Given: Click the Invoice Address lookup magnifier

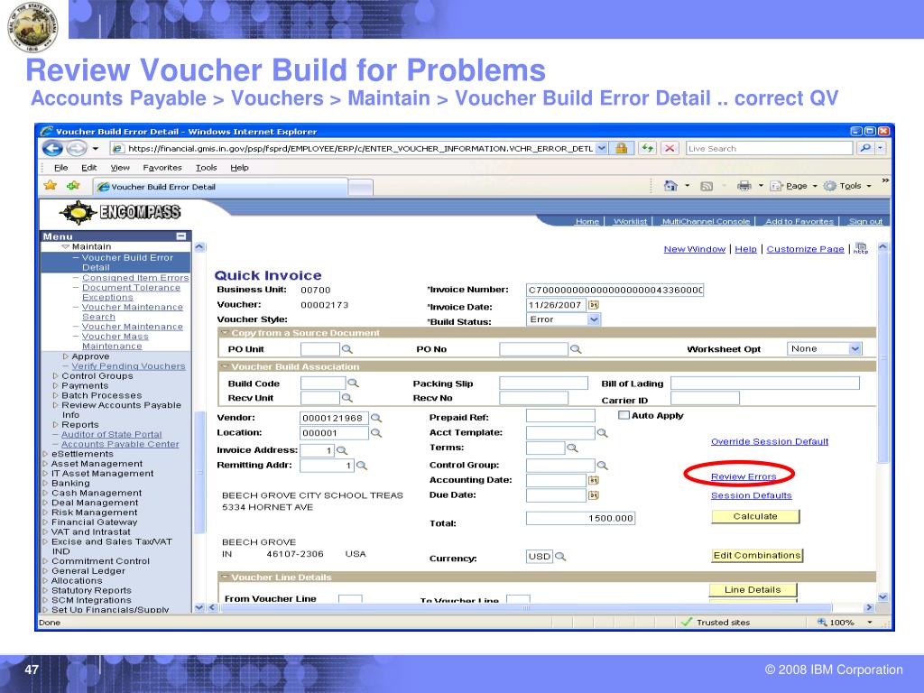Looking at the screenshot, I should coord(342,451).
